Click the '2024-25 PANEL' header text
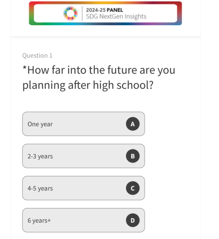The image size is (219, 239). coord(104,10)
